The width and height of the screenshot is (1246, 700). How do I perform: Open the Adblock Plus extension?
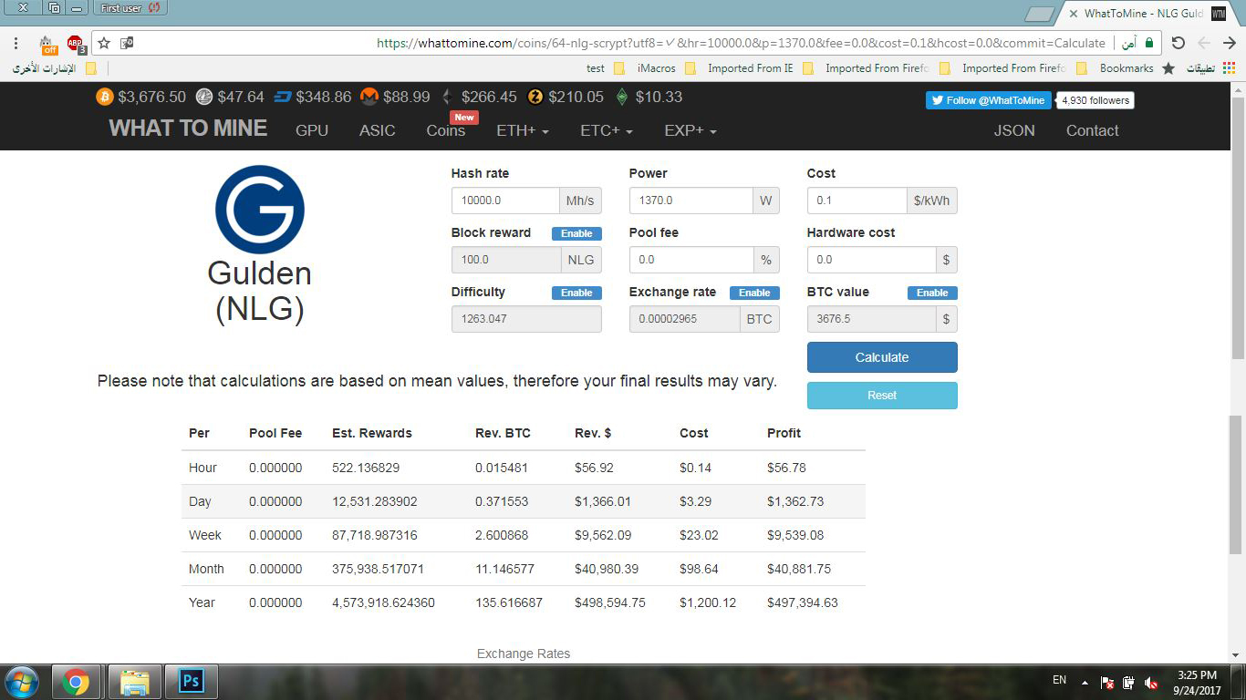(75, 43)
